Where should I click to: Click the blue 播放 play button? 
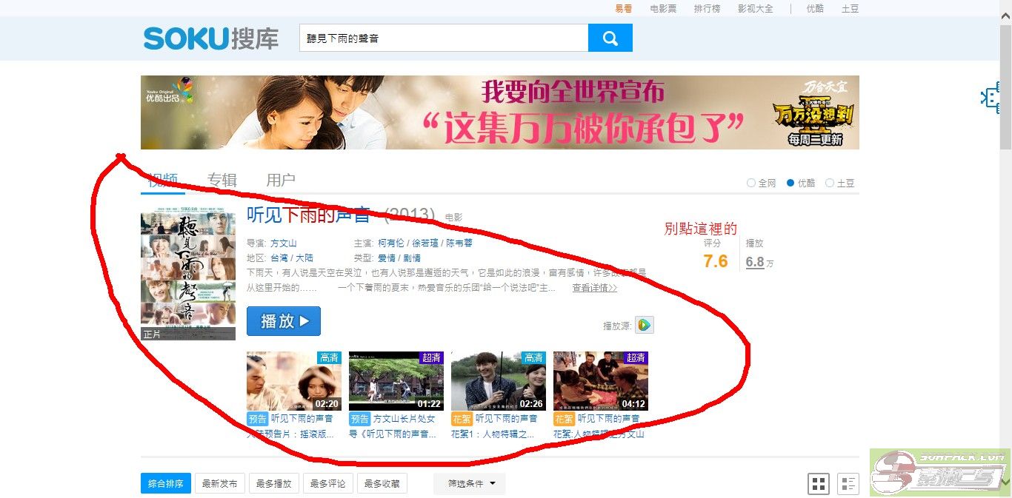283,321
